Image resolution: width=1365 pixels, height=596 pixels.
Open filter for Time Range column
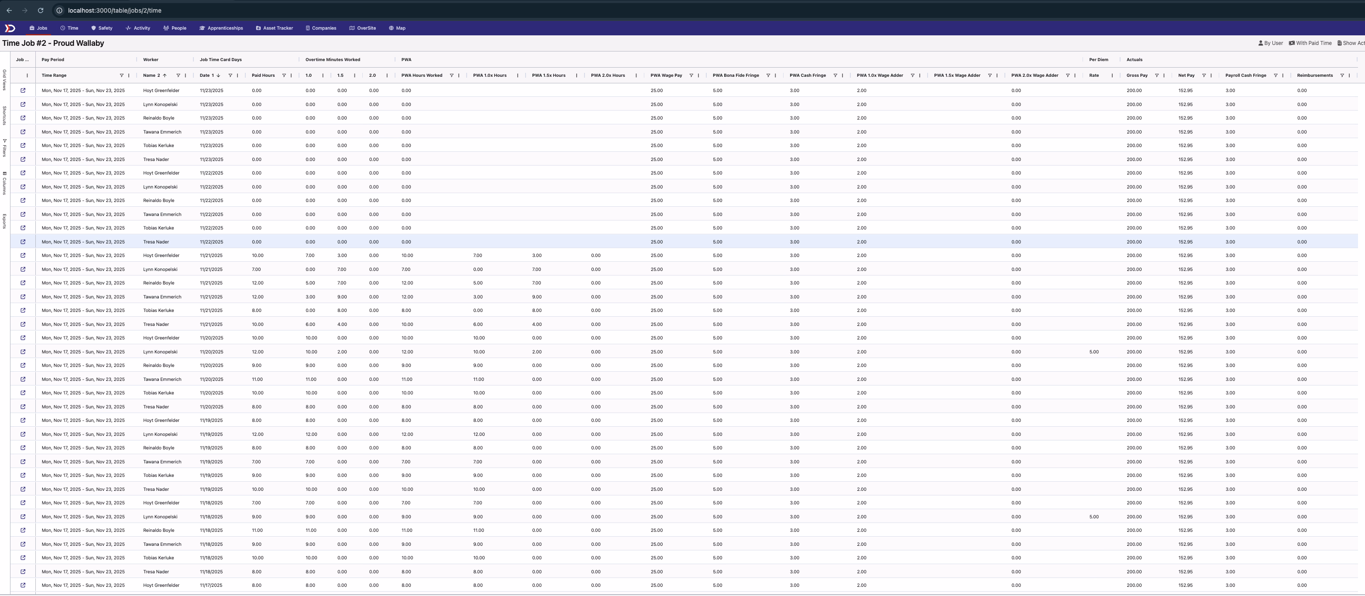click(121, 75)
